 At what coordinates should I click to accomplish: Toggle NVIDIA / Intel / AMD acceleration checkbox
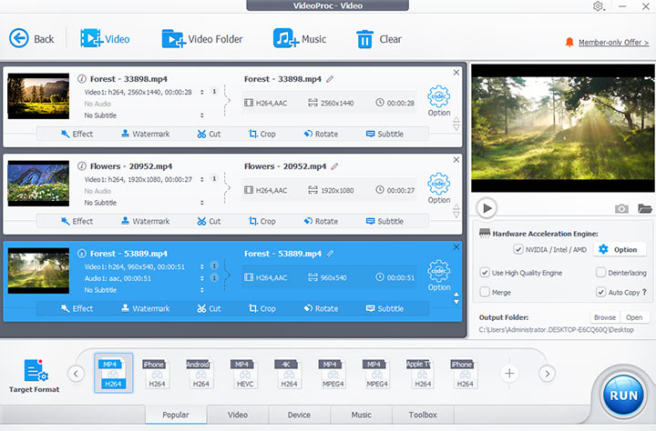coord(518,249)
